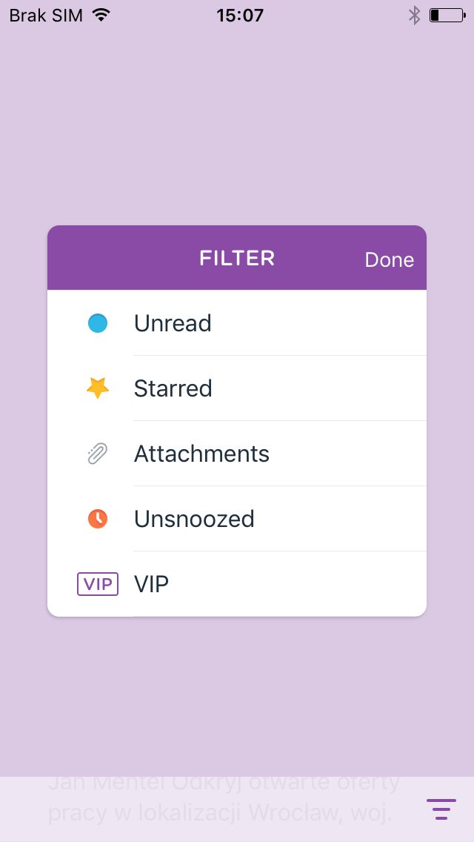Viewport: 474px width, 842px height.
Task: Tap the Bluetooth status bar icon
Action: point(415,16)
